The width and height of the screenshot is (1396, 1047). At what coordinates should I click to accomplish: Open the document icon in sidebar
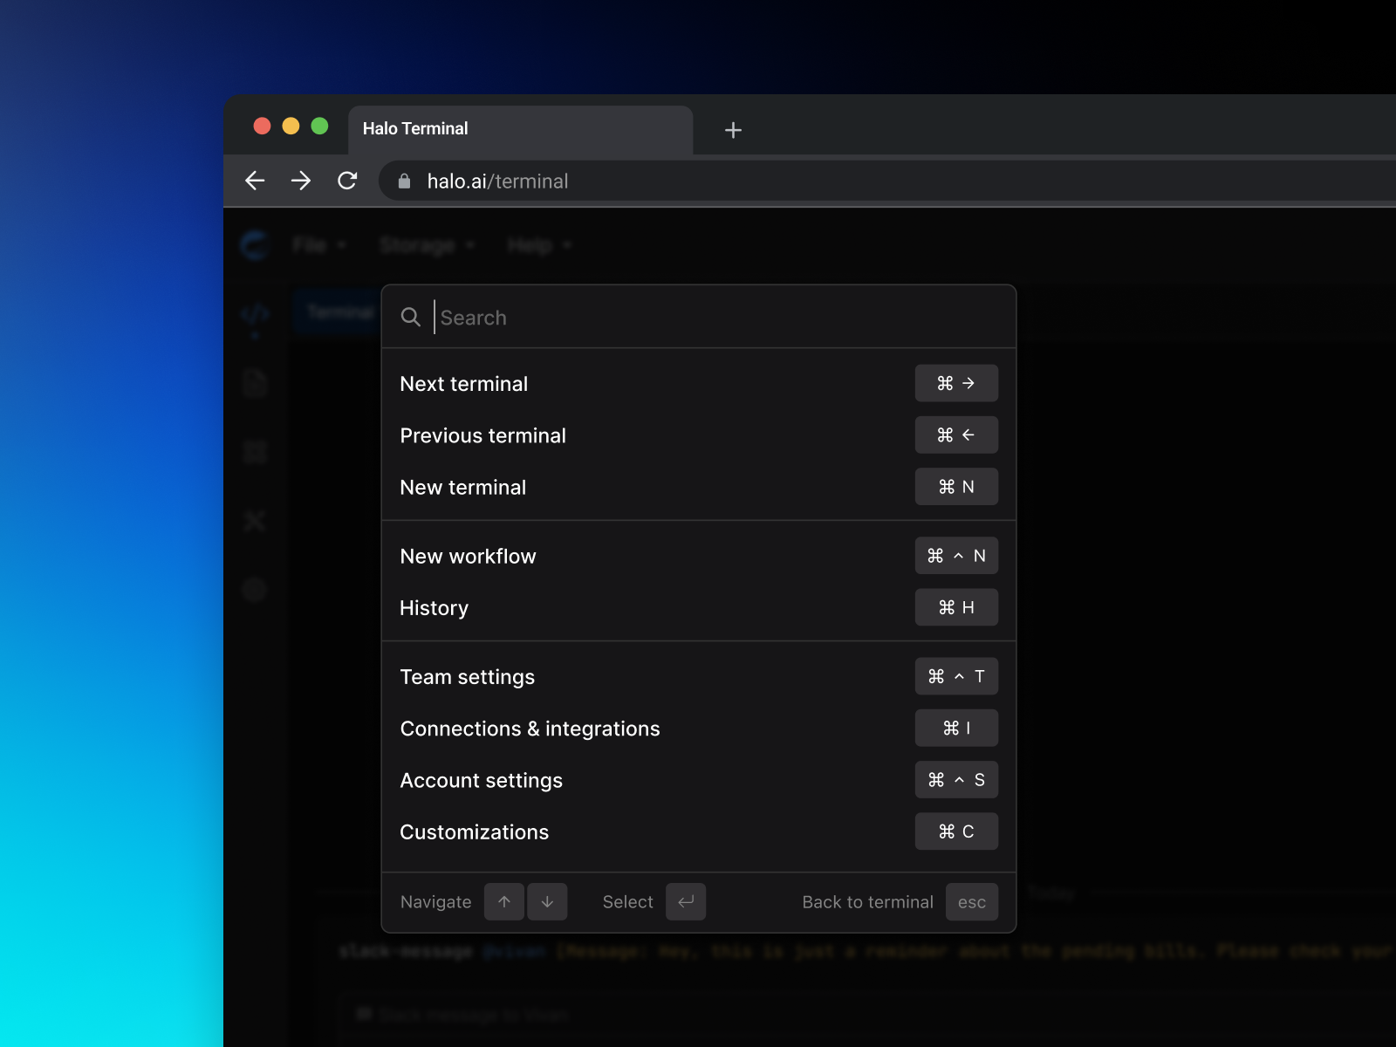[x=254, y=383]
